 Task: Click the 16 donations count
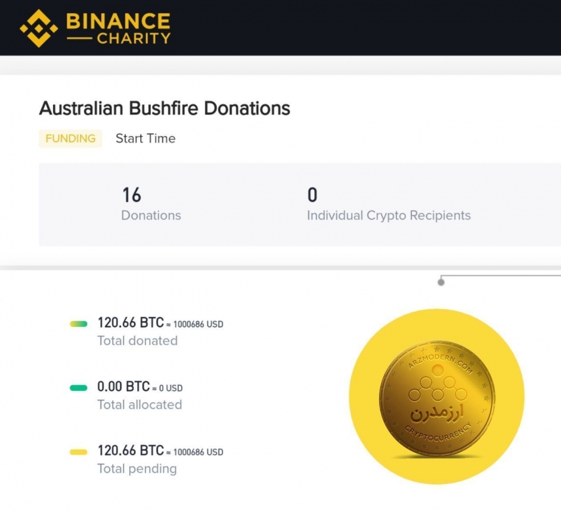[x=132, y=195]
